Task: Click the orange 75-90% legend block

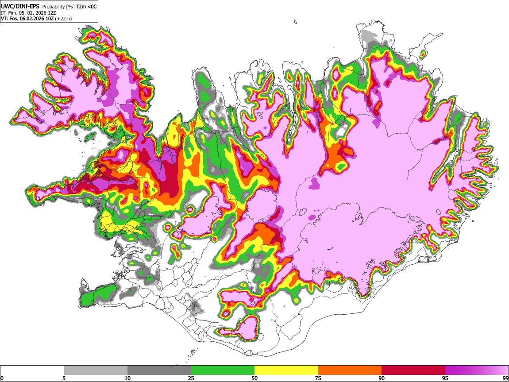Action: tap(350, 370)
